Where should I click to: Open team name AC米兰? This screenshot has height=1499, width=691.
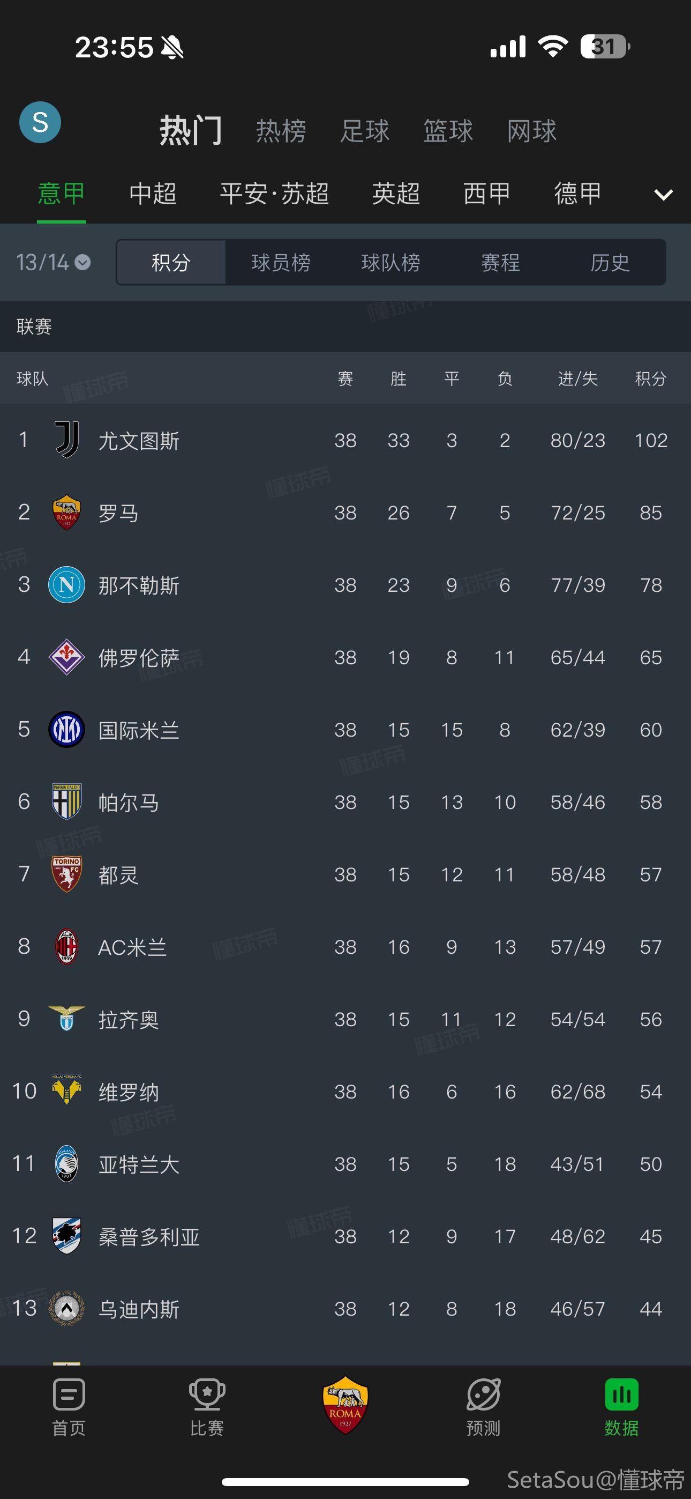click(x=133, y=947)
